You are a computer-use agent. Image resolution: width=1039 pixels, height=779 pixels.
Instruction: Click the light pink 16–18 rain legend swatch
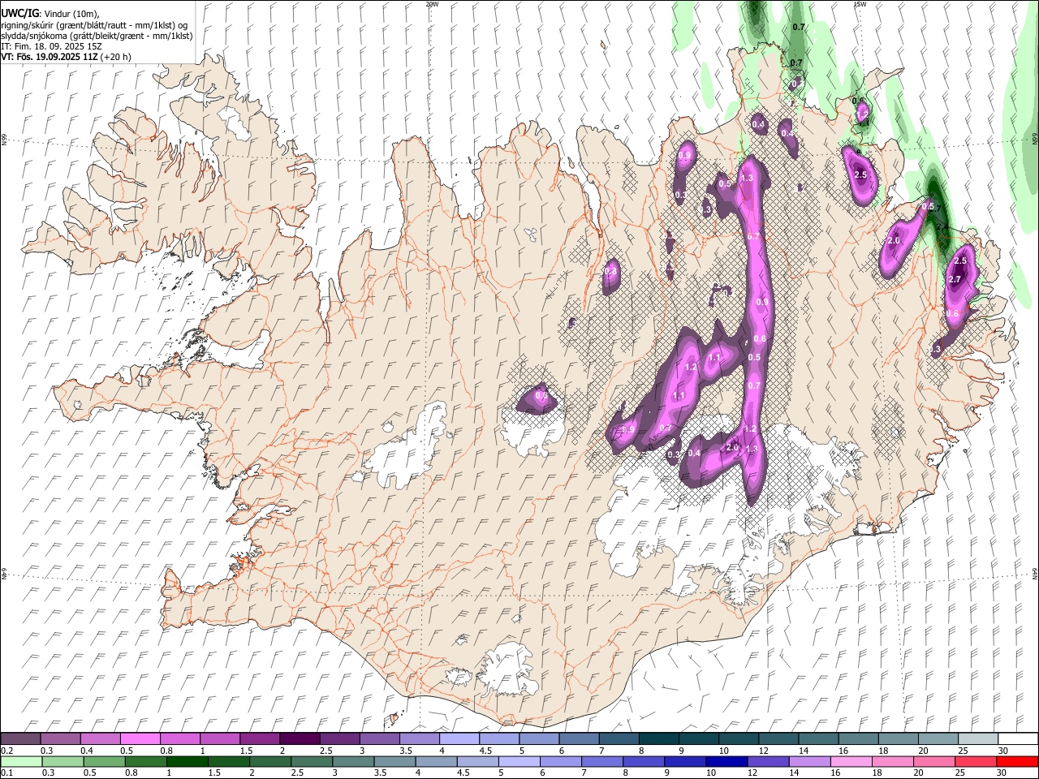pyautogui.click(x=851, y=762)
